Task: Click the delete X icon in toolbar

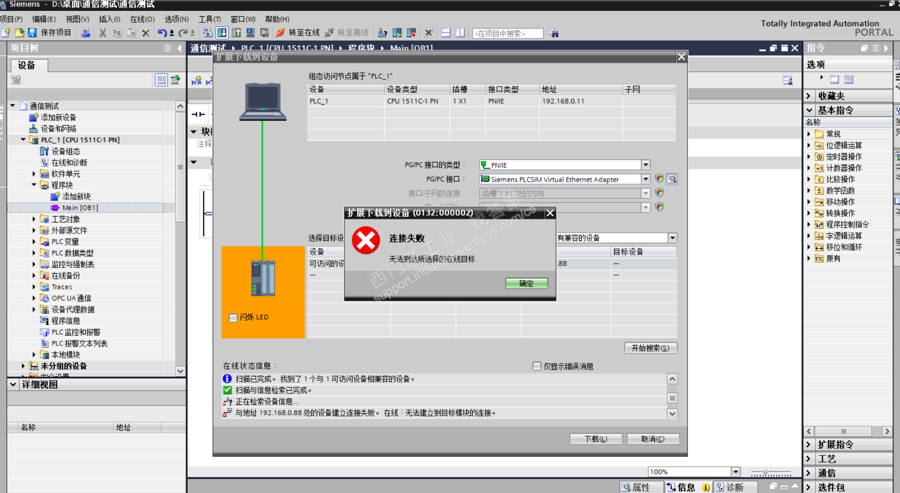Action: (x=146, y=33)
